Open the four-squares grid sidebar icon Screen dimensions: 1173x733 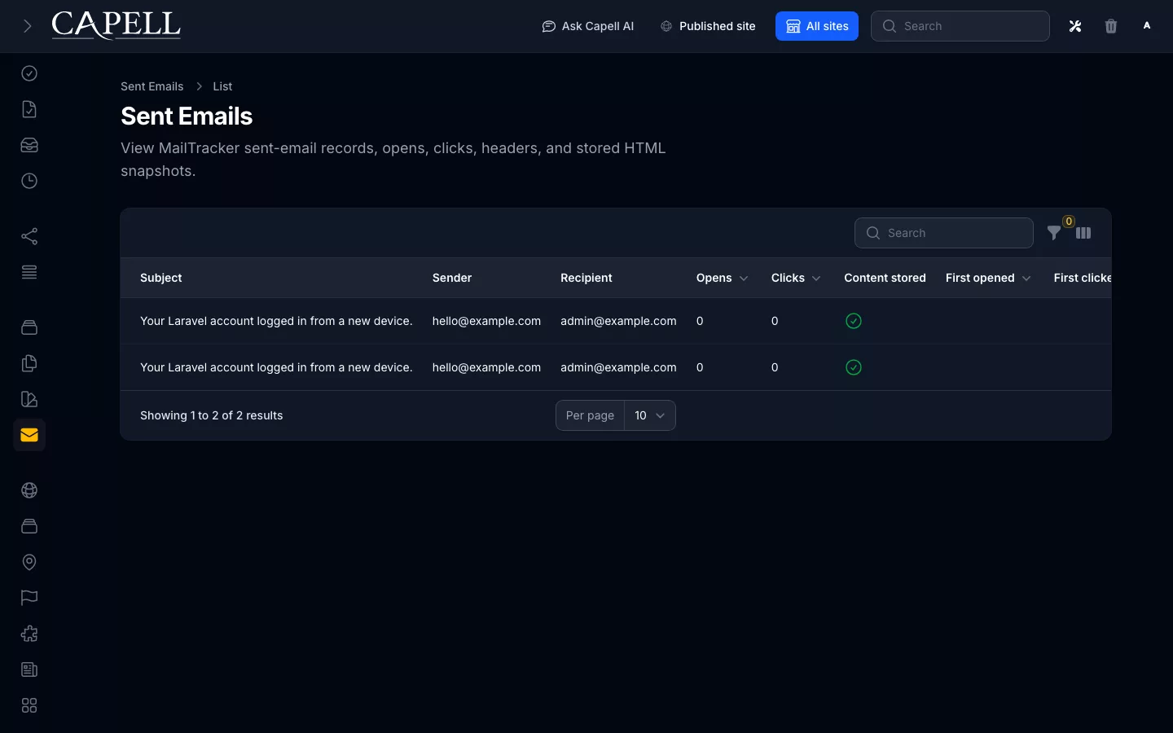[x=29, y=705]
